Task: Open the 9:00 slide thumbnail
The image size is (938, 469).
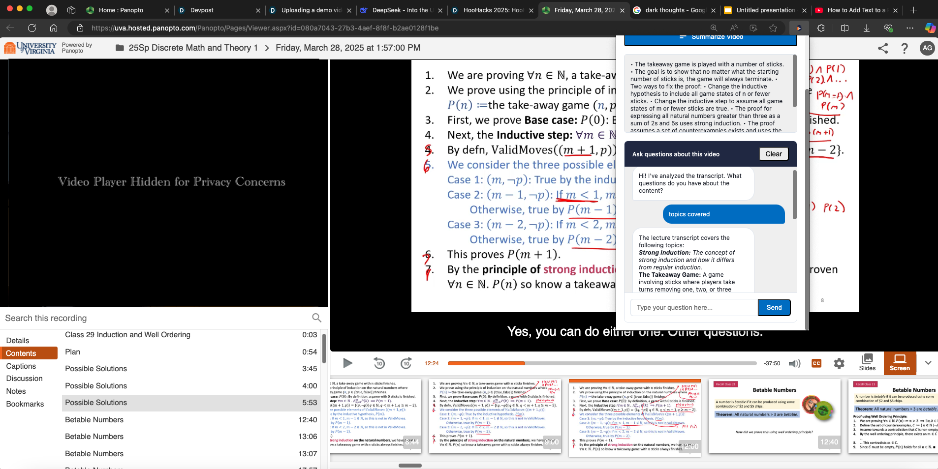Action: coord(495,415)
